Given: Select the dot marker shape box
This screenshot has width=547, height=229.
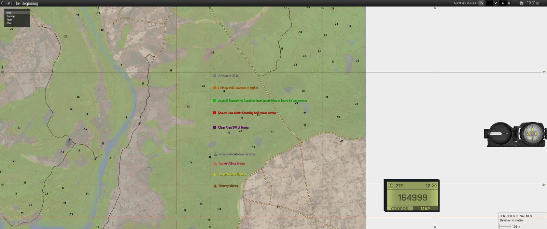Looking at the screenshot, I should (503, 3).
